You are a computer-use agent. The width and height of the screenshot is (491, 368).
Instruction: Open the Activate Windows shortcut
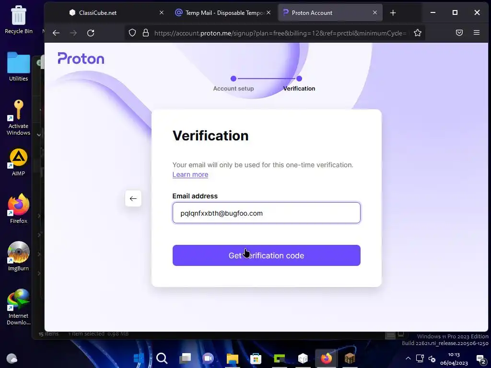point(19,118)
